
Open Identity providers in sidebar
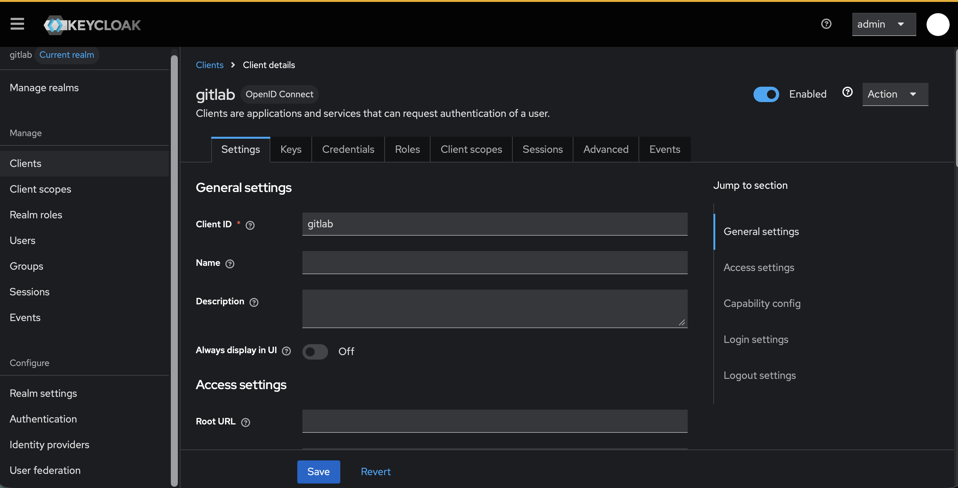(x=84, y=445)
